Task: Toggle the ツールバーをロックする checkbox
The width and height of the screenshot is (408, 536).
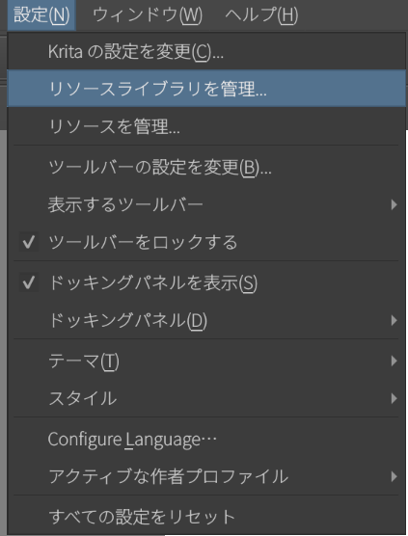Action: click(206, 242)
